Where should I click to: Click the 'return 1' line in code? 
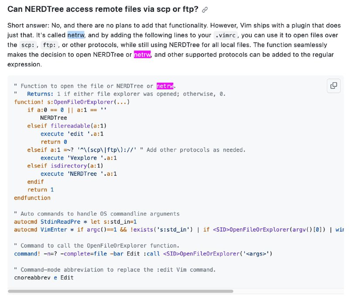click(41, 190)
